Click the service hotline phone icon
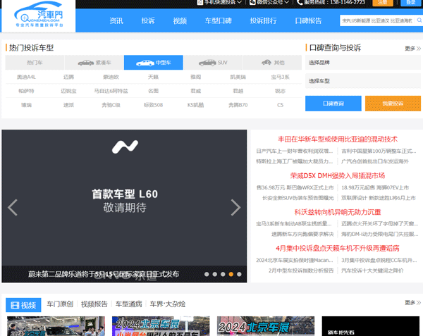This screenshot has height=336, width=423. pyautogui.click(x=300, y=2)
